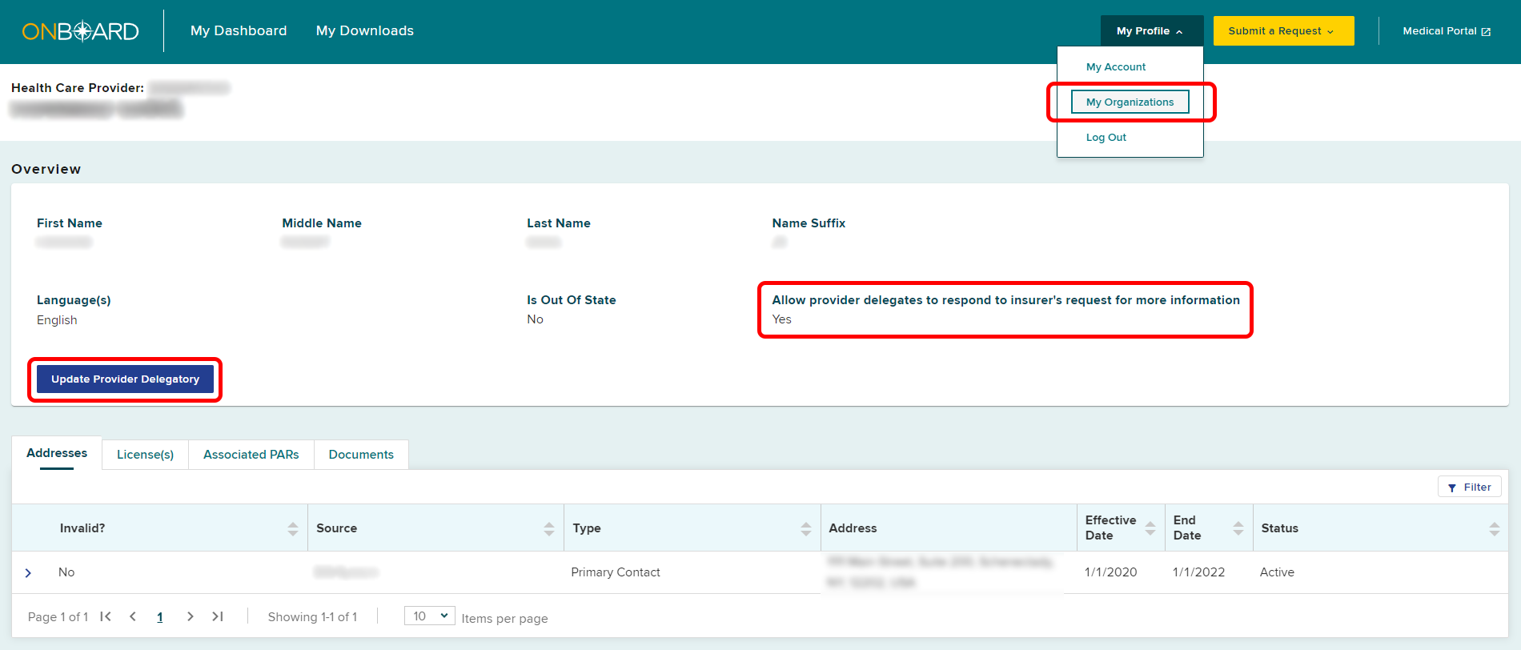Expand the Primary Contact address row
Screen dimensions: 1521x650
click(29, 573)
